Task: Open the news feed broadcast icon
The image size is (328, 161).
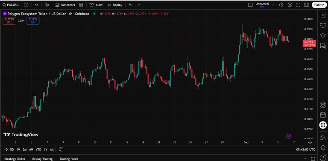Action: 323,137
